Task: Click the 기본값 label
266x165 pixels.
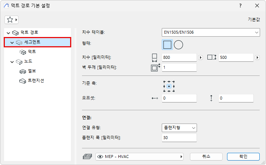Action: (254, 20)
